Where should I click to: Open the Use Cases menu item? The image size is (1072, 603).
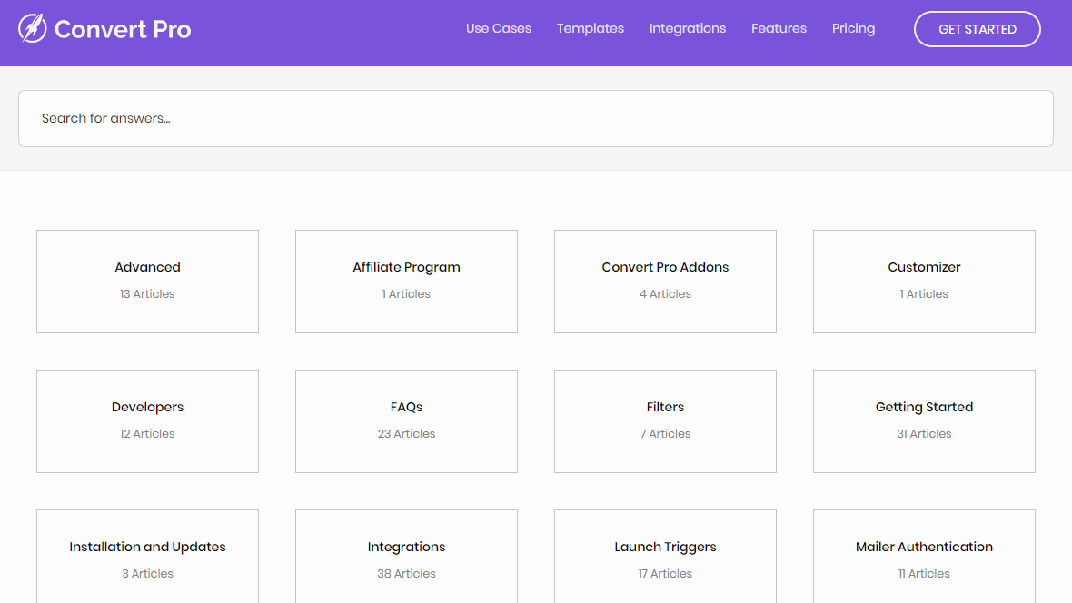point(499,29)
